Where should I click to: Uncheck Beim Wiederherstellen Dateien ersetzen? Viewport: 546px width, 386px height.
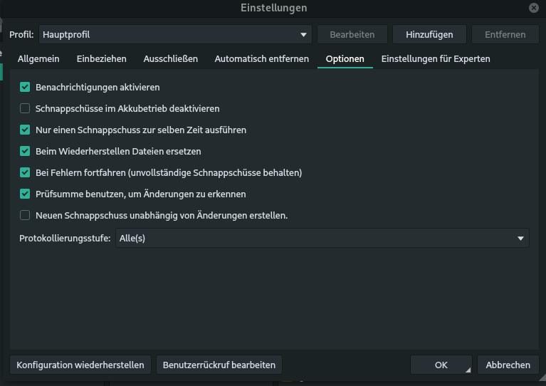pyautogui.click(x=25, y=151)
